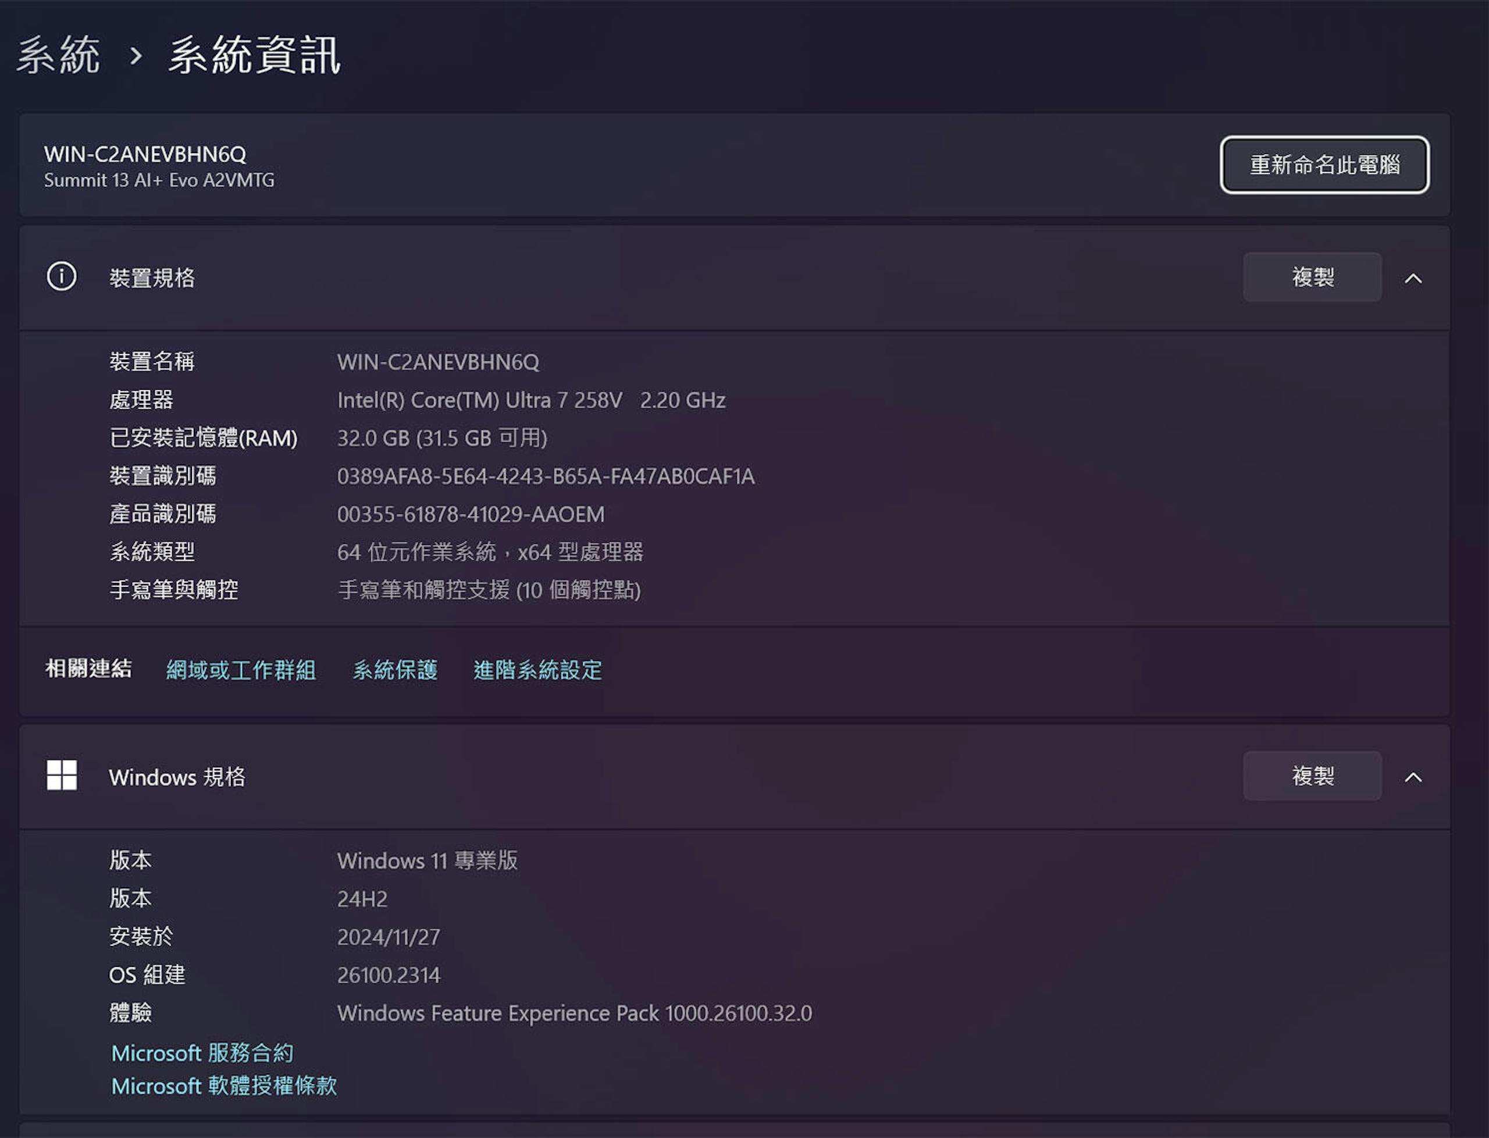Click the 已安裝記憶體(RAM) label
1489x1138 pixels.
[203, 438]
